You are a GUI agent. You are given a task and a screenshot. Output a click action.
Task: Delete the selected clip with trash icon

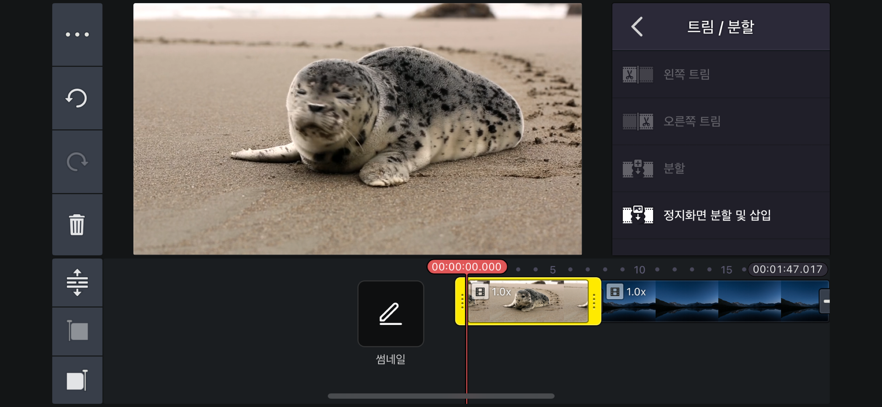pyautogui.click(x=77, y=225)
